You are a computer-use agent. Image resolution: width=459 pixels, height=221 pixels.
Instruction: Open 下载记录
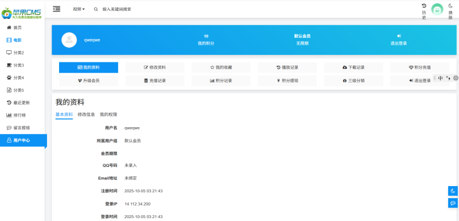tap(353, 68)
